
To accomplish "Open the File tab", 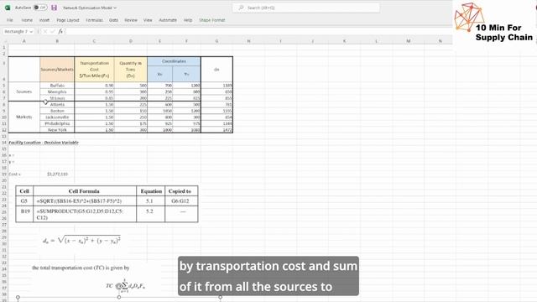I will 10,20.
